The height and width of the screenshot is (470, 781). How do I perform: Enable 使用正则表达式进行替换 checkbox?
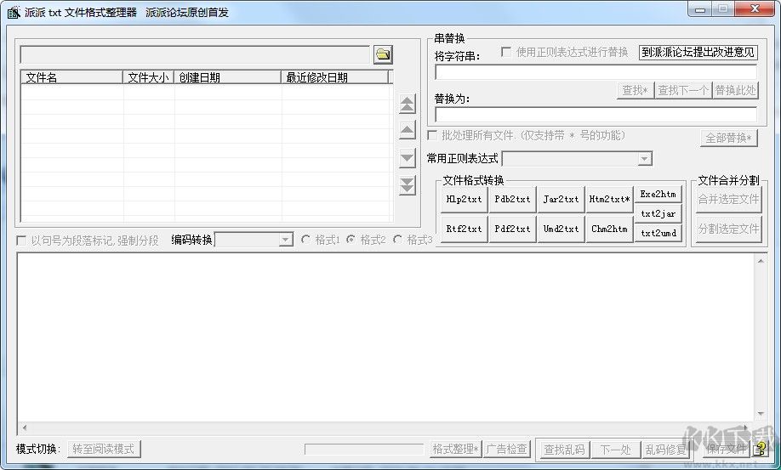[x=505, y=52]
